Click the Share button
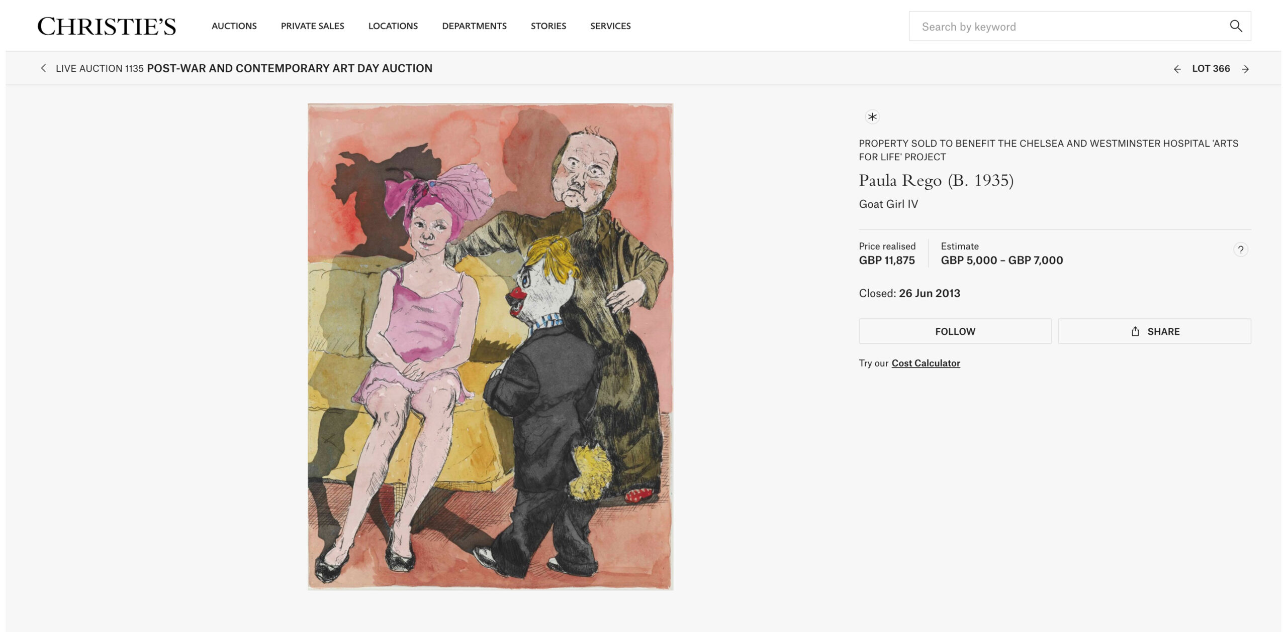The image size is (1287, 632). coord(1154,331)
